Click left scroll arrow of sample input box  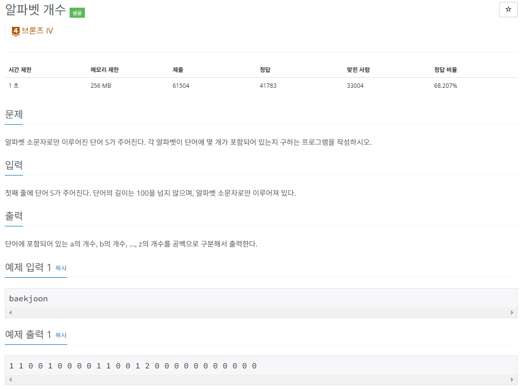pos(11,312)
